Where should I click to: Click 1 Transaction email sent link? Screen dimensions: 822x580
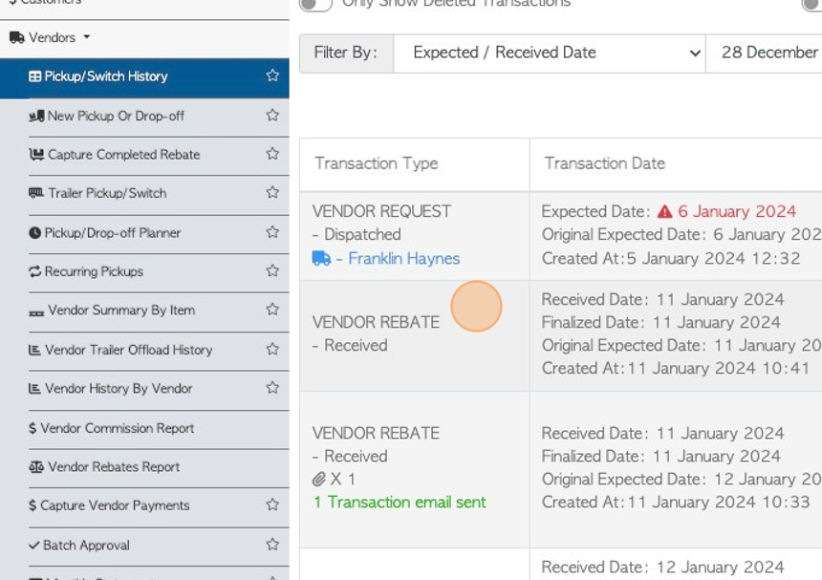pyautogui.click(x=400, y=502)
